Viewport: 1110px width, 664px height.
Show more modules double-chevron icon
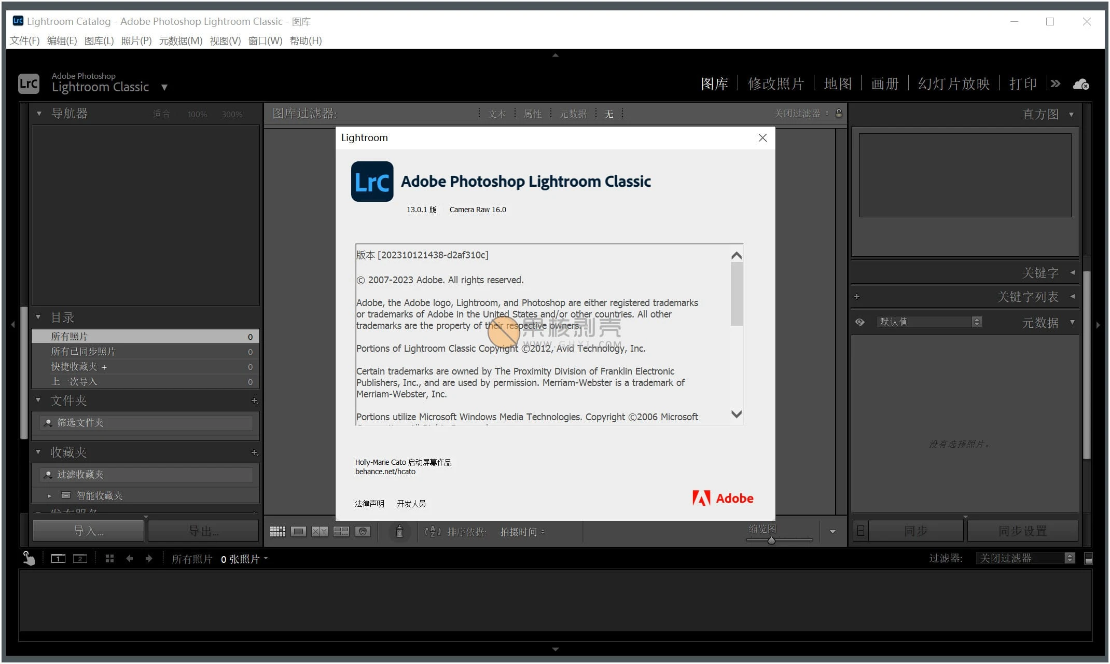(x=1056, y=84)
